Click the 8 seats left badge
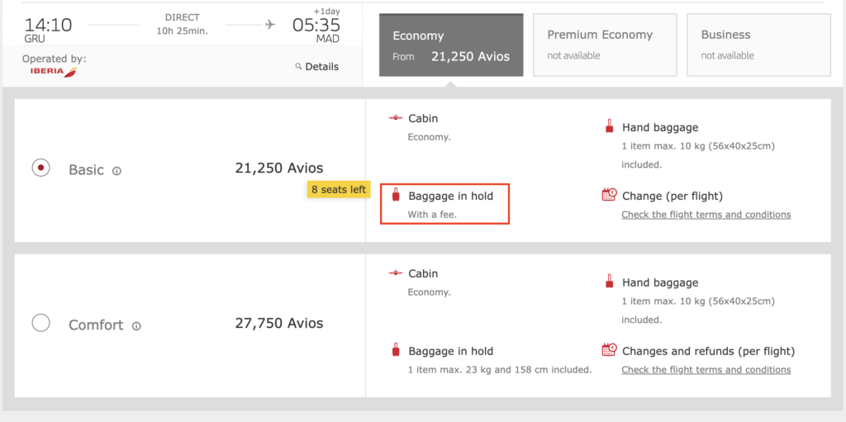Image resolution: width=846 pixels, height=422 pixels. pos(338,190)
